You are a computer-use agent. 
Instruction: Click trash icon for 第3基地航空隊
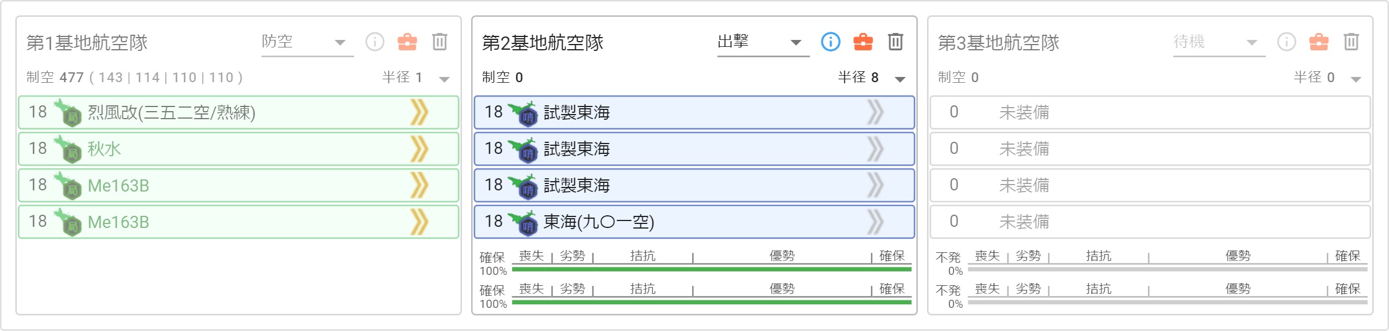point(1351,42)
